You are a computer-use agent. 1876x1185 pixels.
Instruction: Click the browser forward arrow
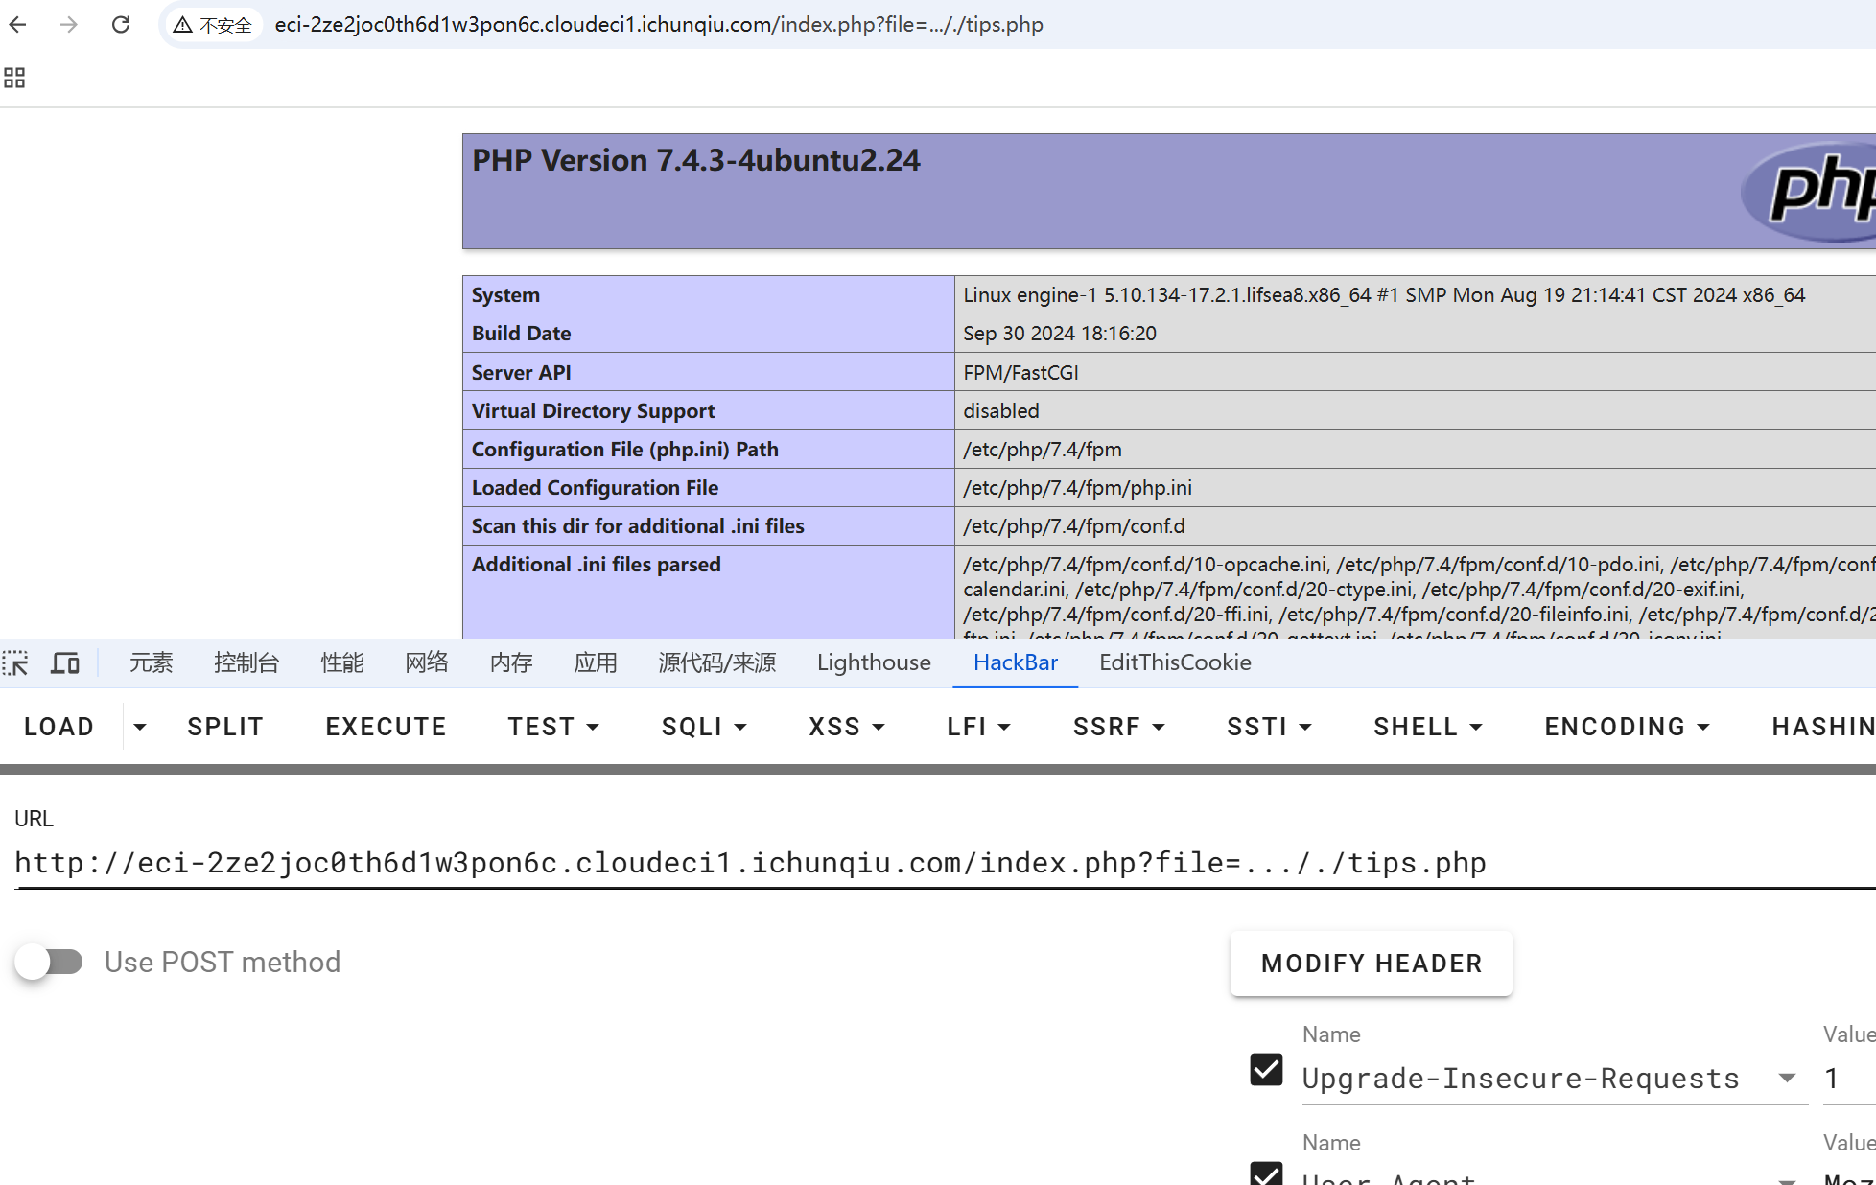[69, 24]
